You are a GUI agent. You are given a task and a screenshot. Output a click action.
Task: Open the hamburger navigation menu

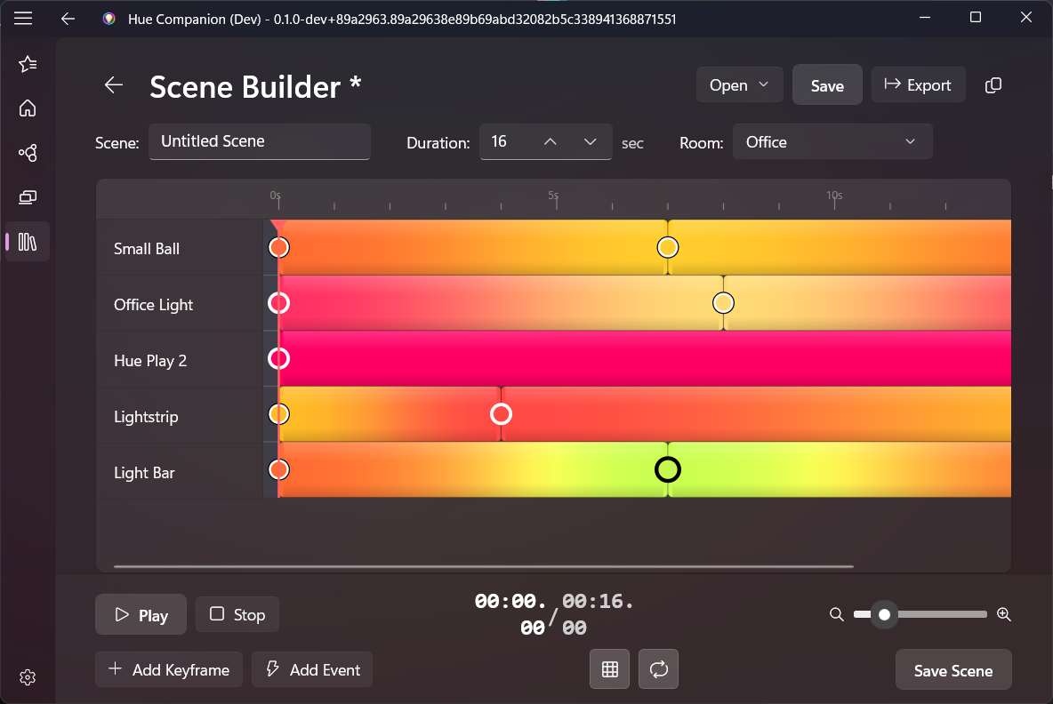coord(23,18)
